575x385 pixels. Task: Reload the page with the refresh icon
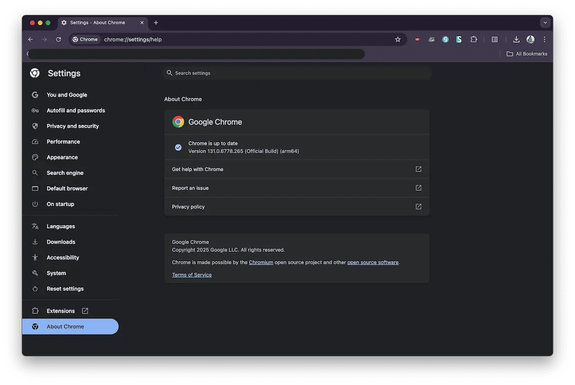59,39
